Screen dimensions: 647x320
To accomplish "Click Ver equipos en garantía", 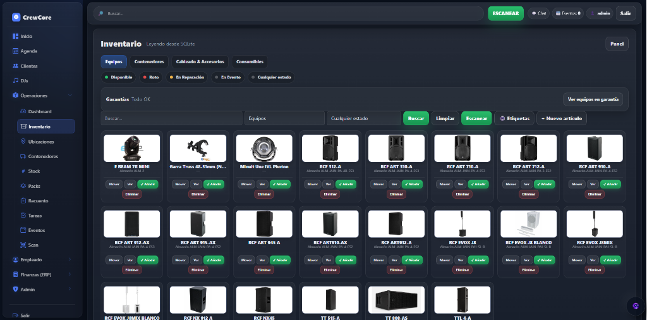I will [x=593, y=99].
